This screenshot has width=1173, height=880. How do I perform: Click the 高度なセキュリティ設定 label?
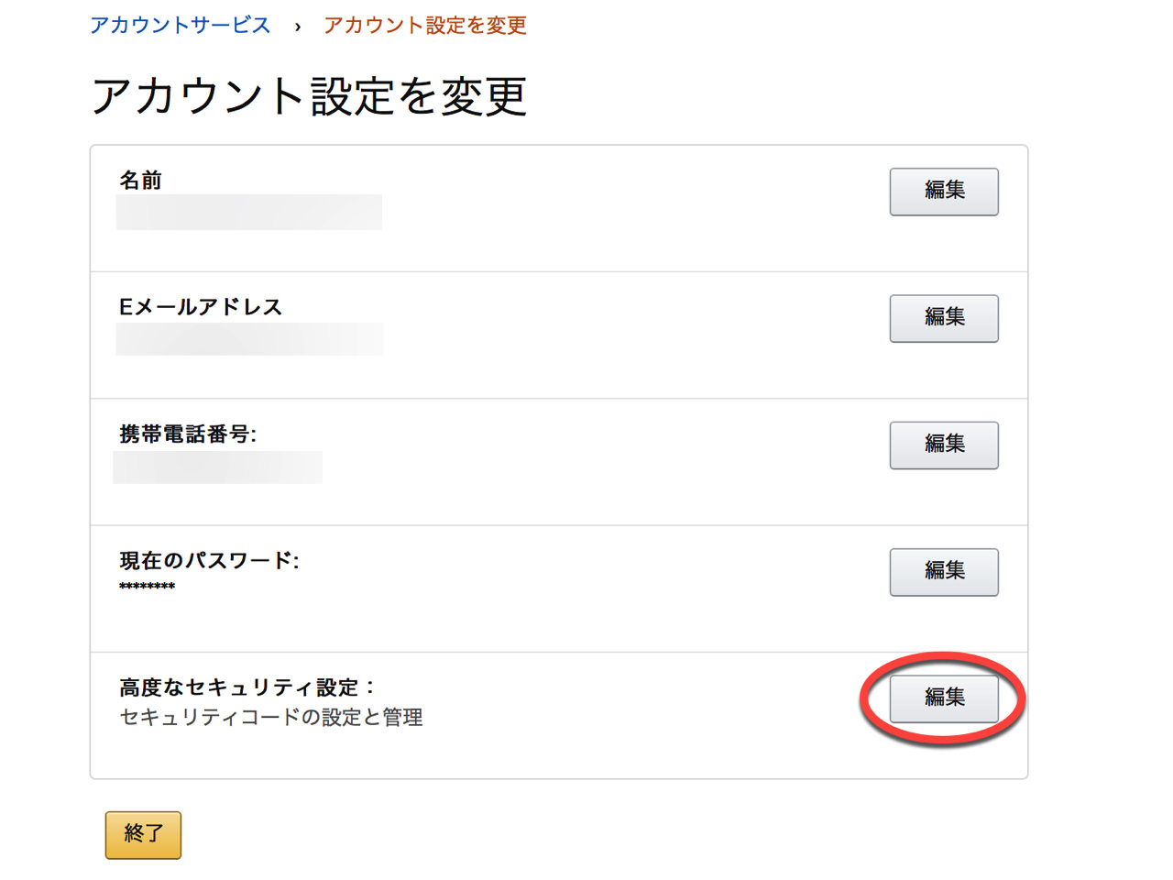tap(247, 687)
